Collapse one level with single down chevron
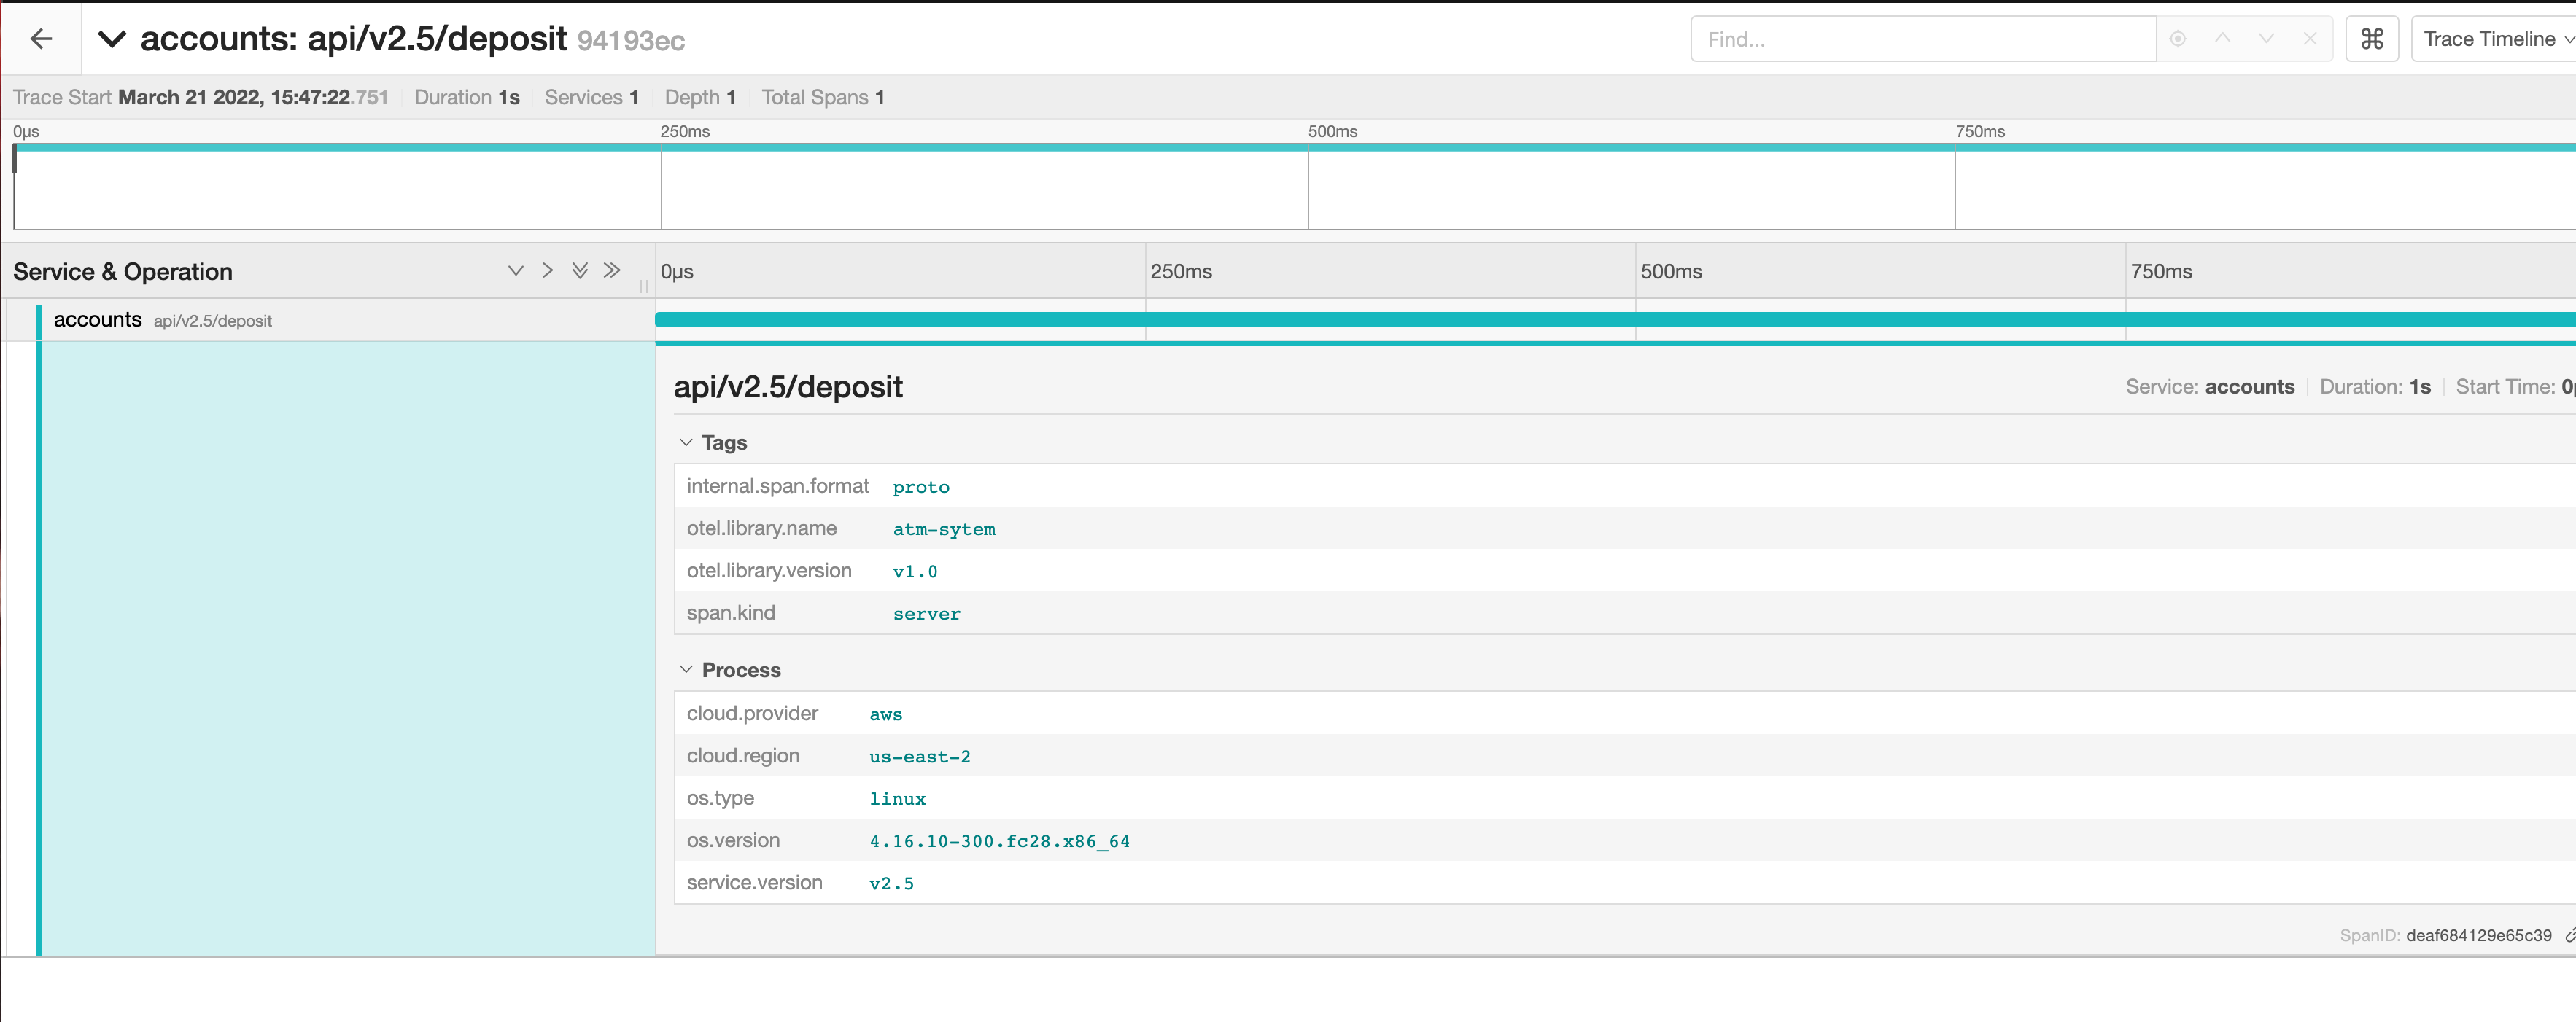2576x1022 pixels. (x=516, y=270)
